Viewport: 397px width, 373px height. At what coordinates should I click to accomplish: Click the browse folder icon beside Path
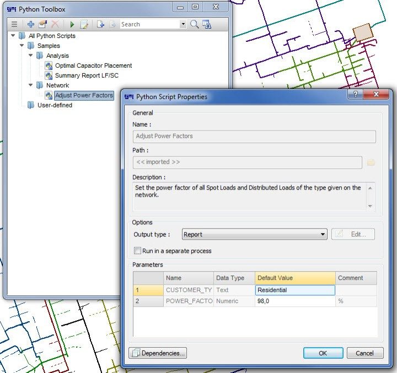(x=371, y=162)
